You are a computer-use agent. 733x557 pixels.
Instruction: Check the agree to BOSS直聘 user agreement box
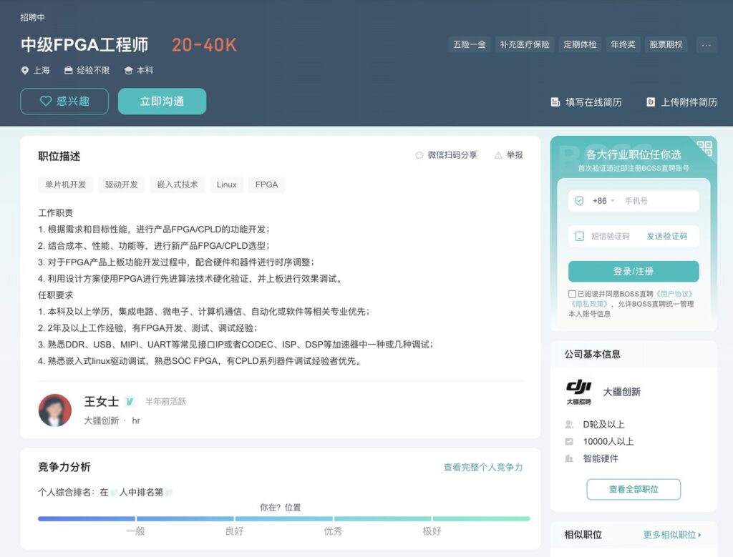(572, 294)
